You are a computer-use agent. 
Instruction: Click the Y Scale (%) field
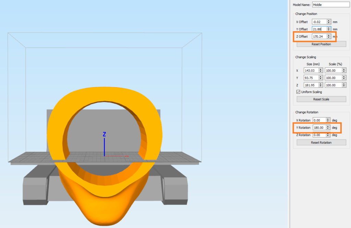click(x=333, y=78)
